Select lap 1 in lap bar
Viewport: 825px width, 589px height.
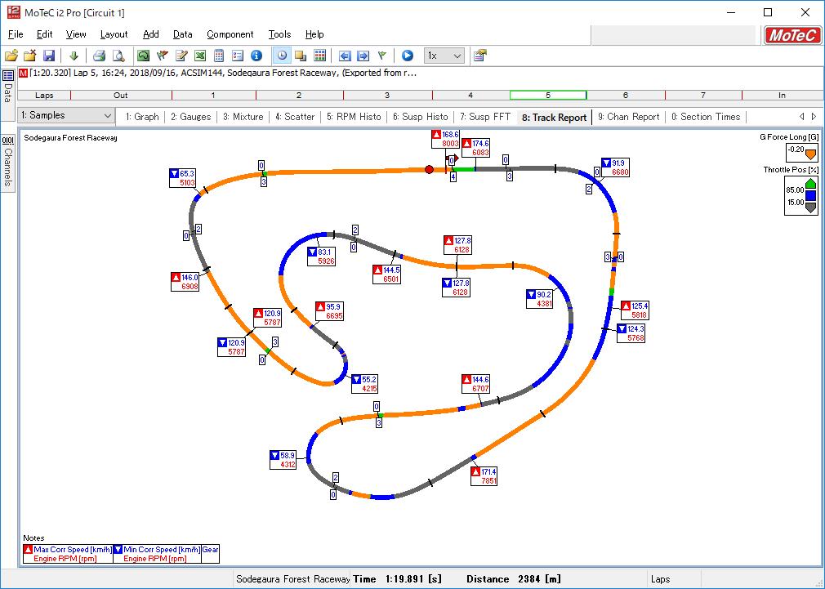pyautogui.click(x=213, y=96)
